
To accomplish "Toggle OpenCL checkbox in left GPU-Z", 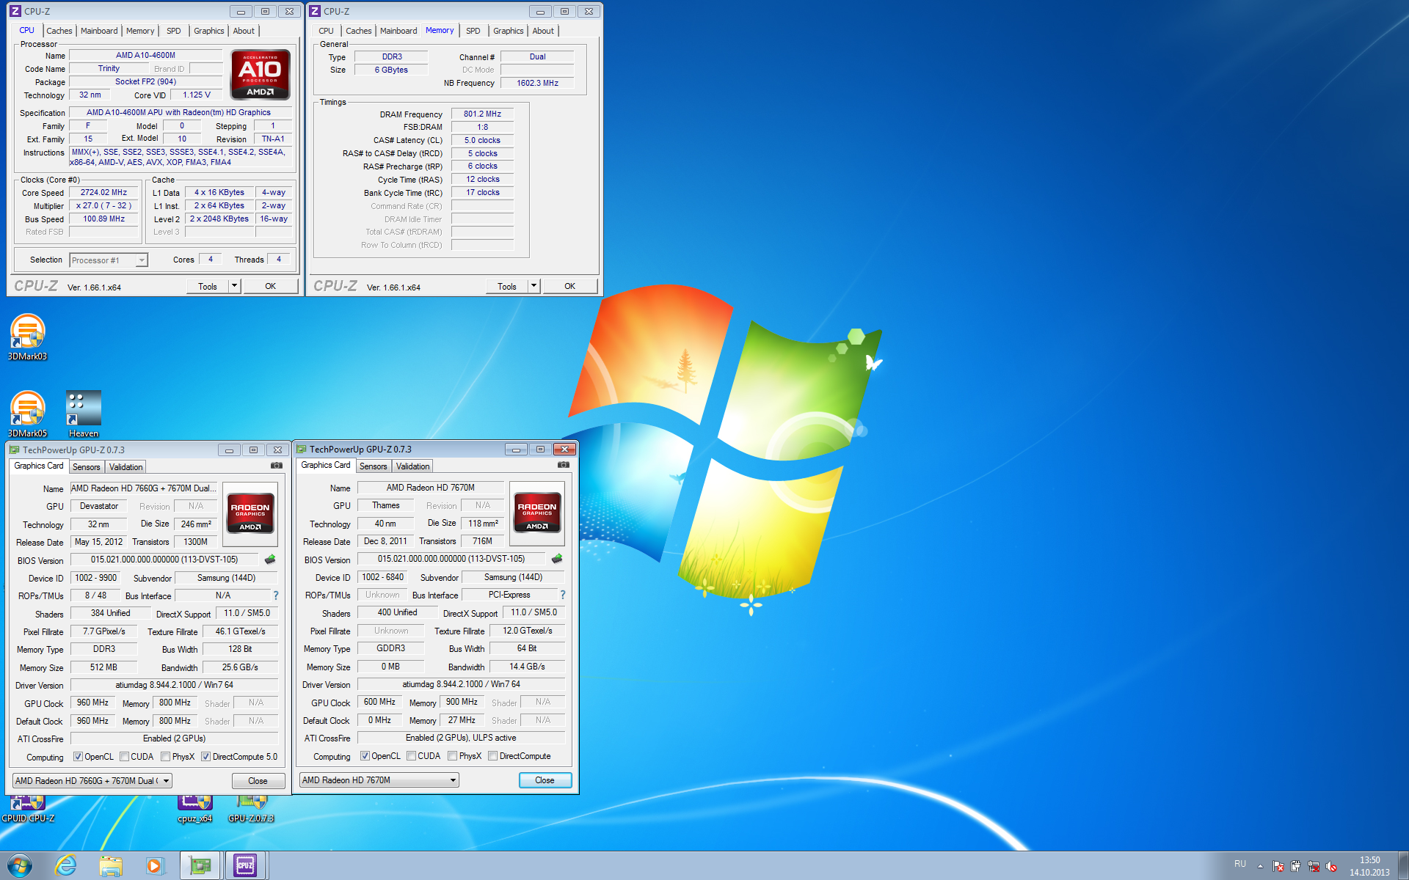I will (78, 757).
